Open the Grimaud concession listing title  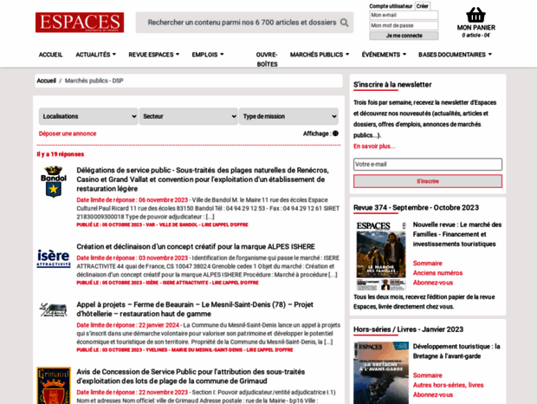191,376
